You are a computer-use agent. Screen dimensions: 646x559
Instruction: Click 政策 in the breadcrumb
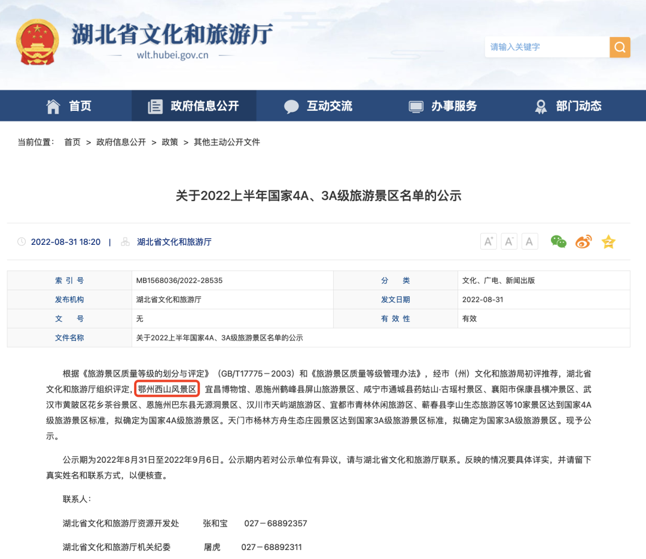[x=170, y=142]
